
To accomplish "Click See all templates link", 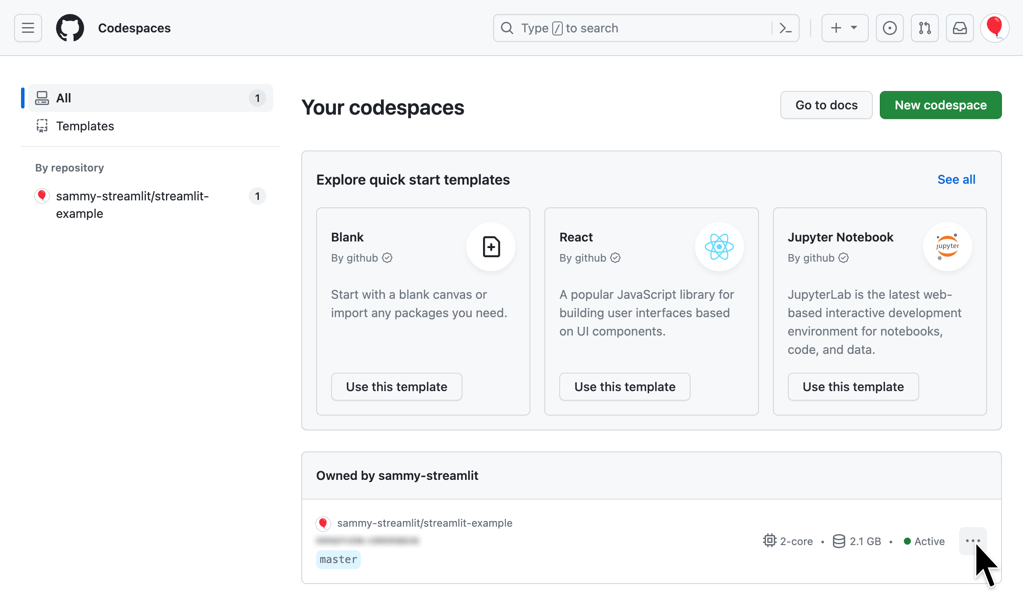I will (x=956, y=179).
